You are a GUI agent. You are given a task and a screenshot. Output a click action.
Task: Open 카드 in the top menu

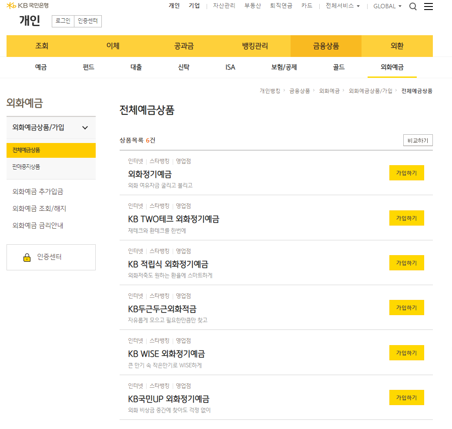[307, 6]
